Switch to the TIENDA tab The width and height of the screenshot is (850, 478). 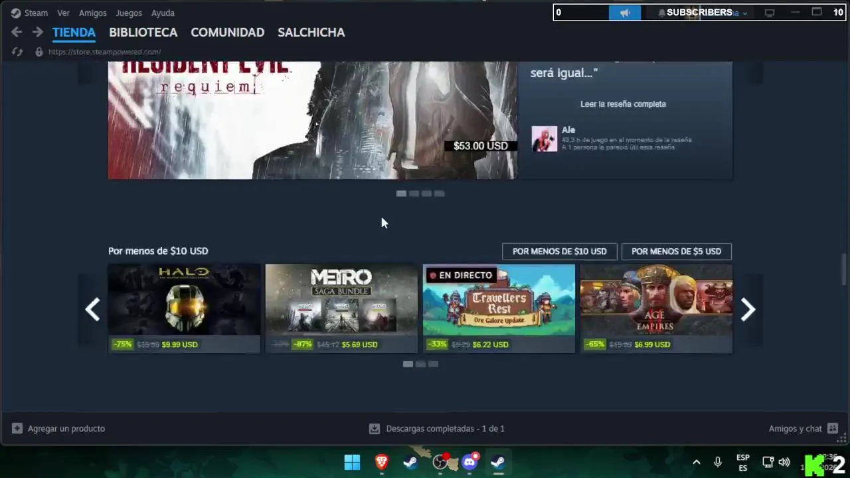(x=74, y=32)
